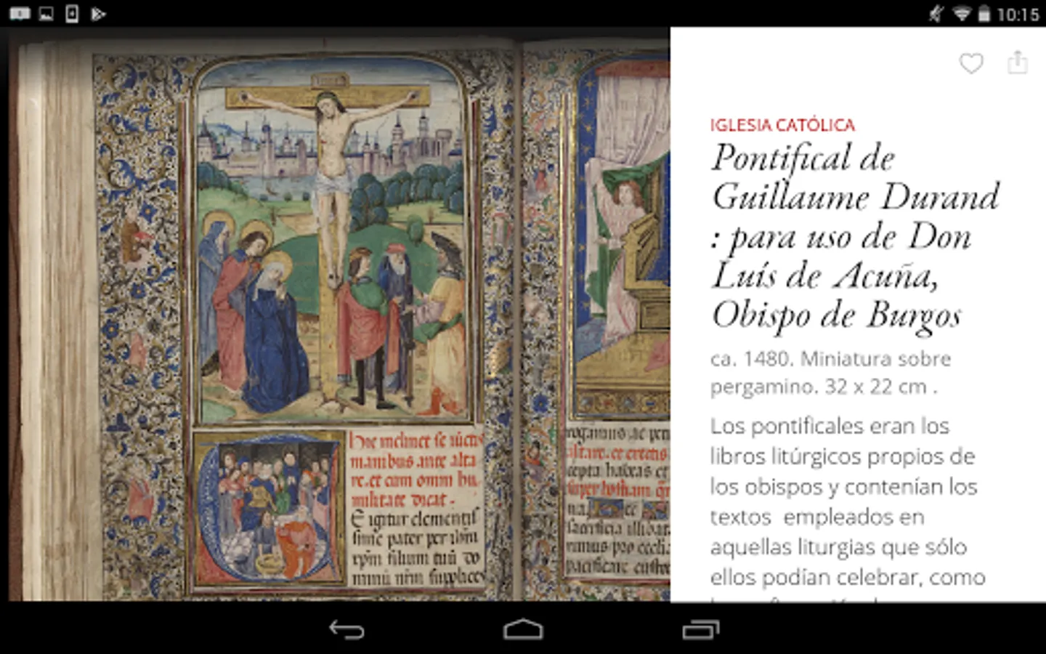
Task: Tap the clock showing 10:15
Action: [1018, 14]
